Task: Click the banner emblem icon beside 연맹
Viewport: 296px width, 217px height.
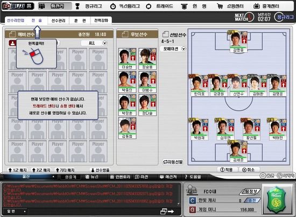Action: pyautogui.click(x=184, y=6)
